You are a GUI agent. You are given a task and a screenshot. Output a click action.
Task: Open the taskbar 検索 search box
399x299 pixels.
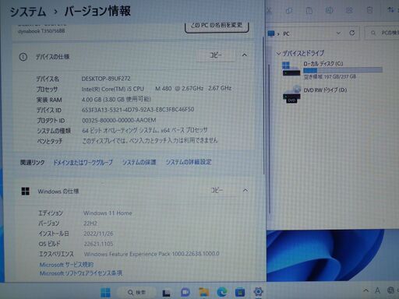pyautogui.click(x=136, y=293)
